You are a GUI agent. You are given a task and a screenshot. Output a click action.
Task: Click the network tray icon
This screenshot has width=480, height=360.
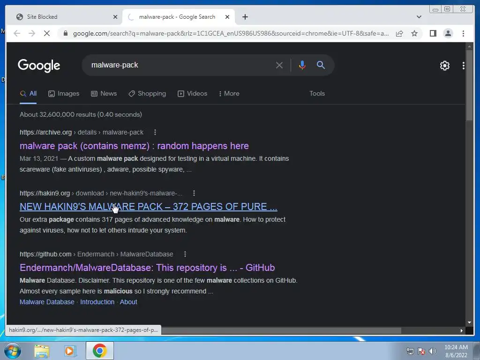coord(410,351)
